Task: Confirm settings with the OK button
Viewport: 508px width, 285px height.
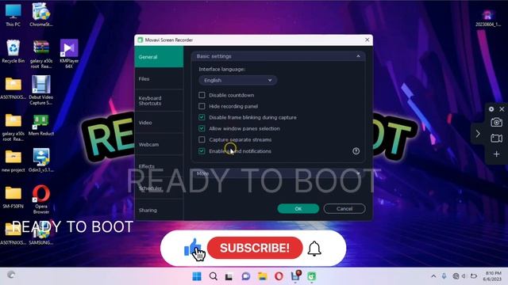Action: [x=298, y=209]
